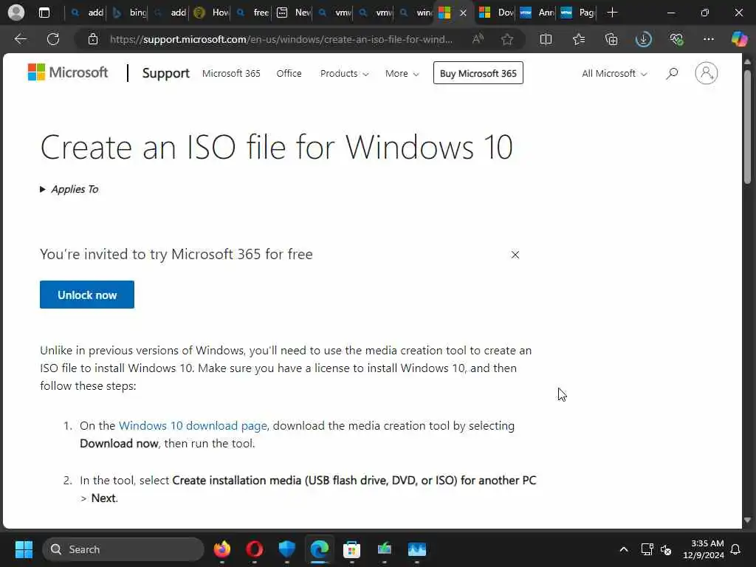This screenshot has height=567, width=756.
Task: Click the search magnifier on Support page
Action: click(x=672, y=73)
